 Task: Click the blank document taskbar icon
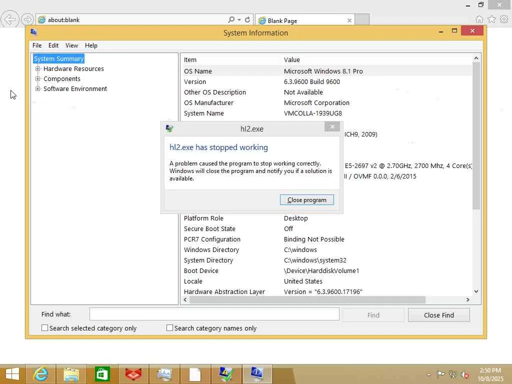(x=195, y=374)
